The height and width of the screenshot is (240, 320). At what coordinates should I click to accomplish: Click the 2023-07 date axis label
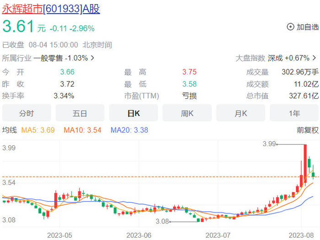[x=218, y=235]
